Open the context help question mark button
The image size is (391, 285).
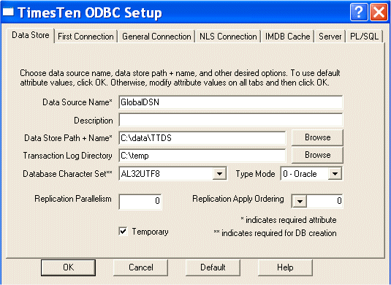point(359,12)
